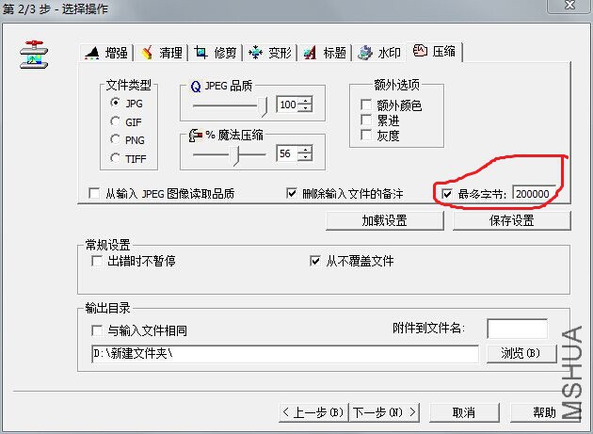This screenshot has height=434, width=593.
Task: Open the 变形 (Transform) tab
Action: pos(270,53)
